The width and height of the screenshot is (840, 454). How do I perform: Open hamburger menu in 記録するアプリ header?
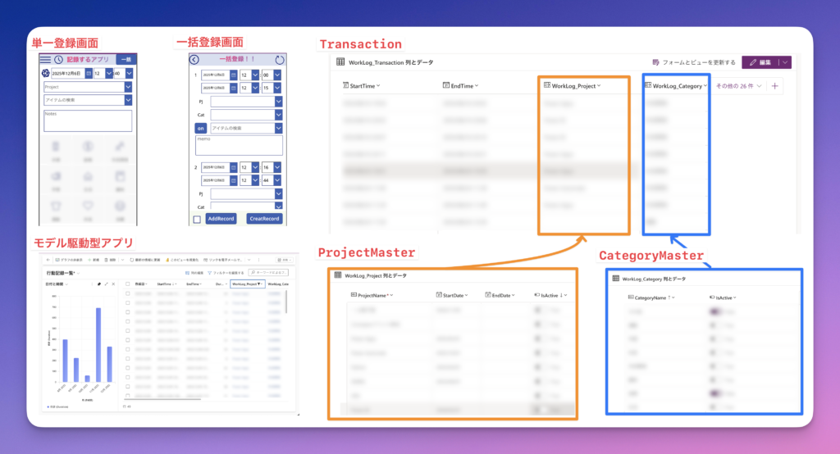point(45,60)
